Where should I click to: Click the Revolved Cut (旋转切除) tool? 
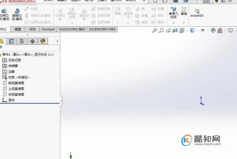(x=84, y=15)
